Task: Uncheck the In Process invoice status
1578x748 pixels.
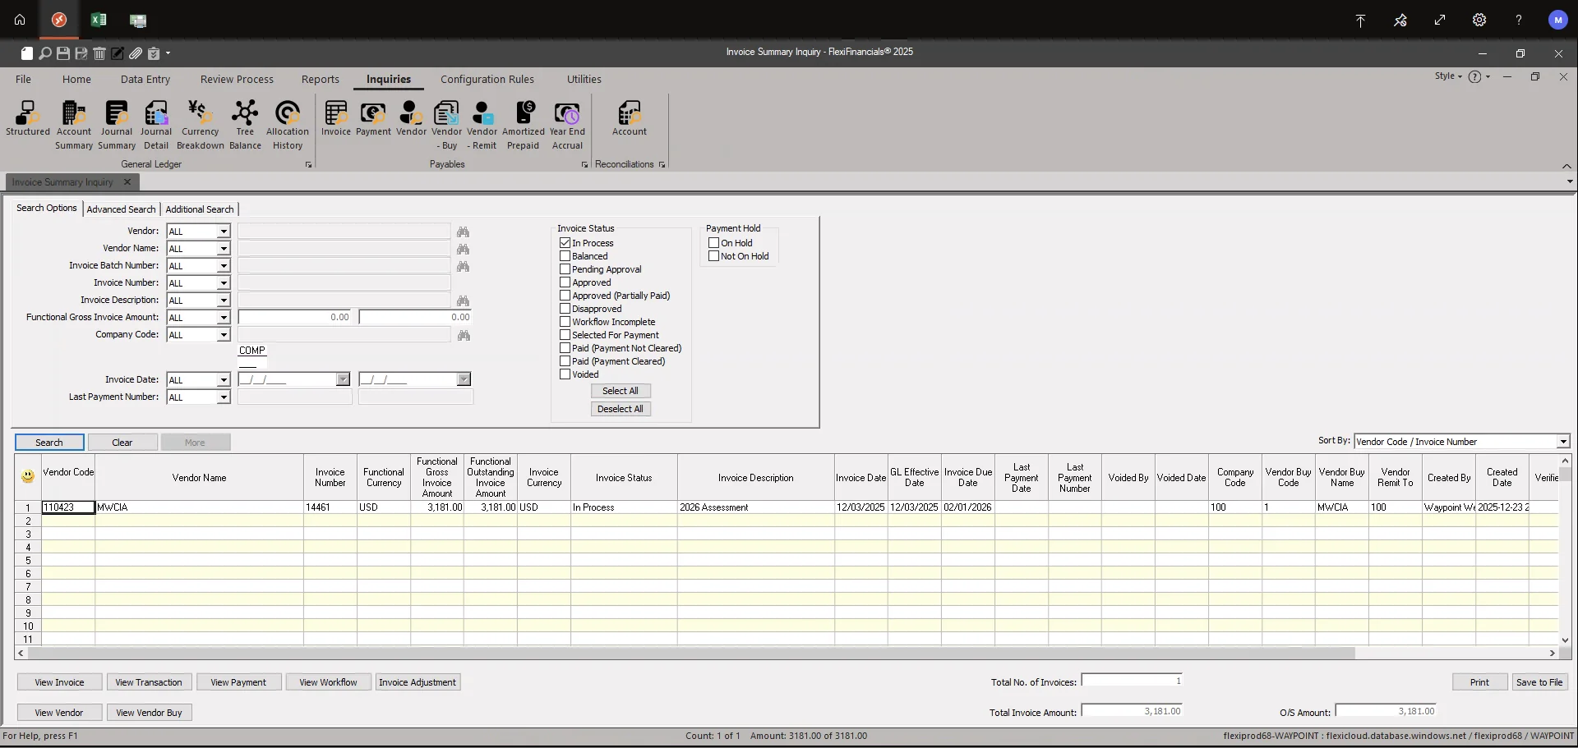Action: coord(565,242)
